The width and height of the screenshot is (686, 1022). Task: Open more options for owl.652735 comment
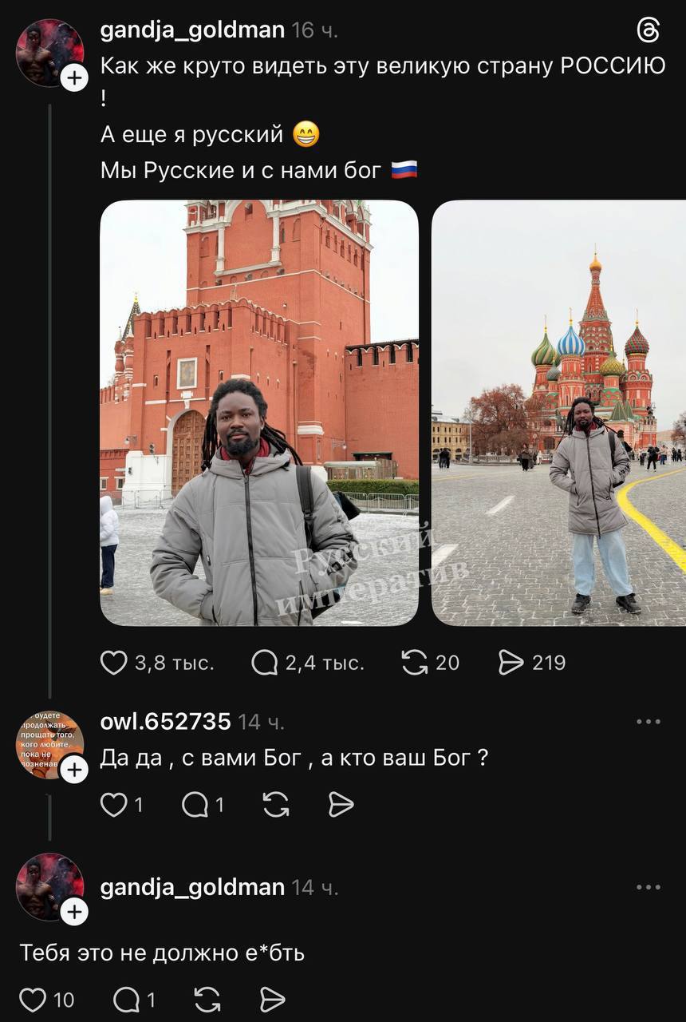click(x=649, y=722)
